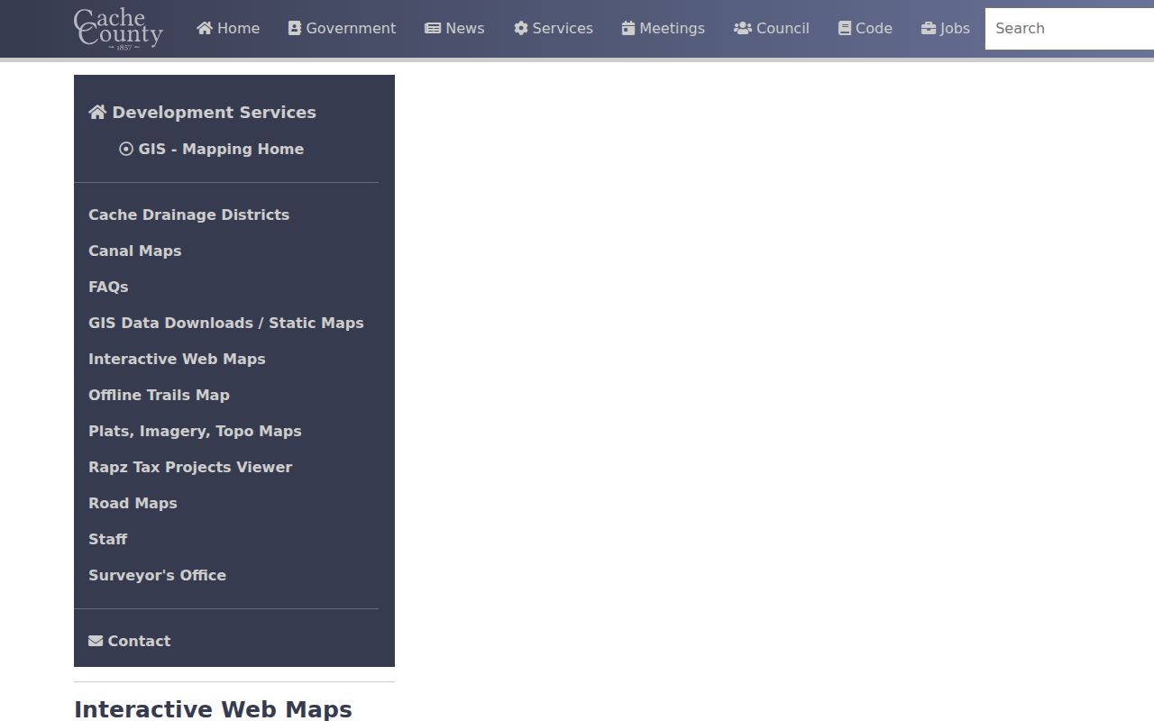
Task: Focus the Search input field
Action: click(x=1069, y=29)
